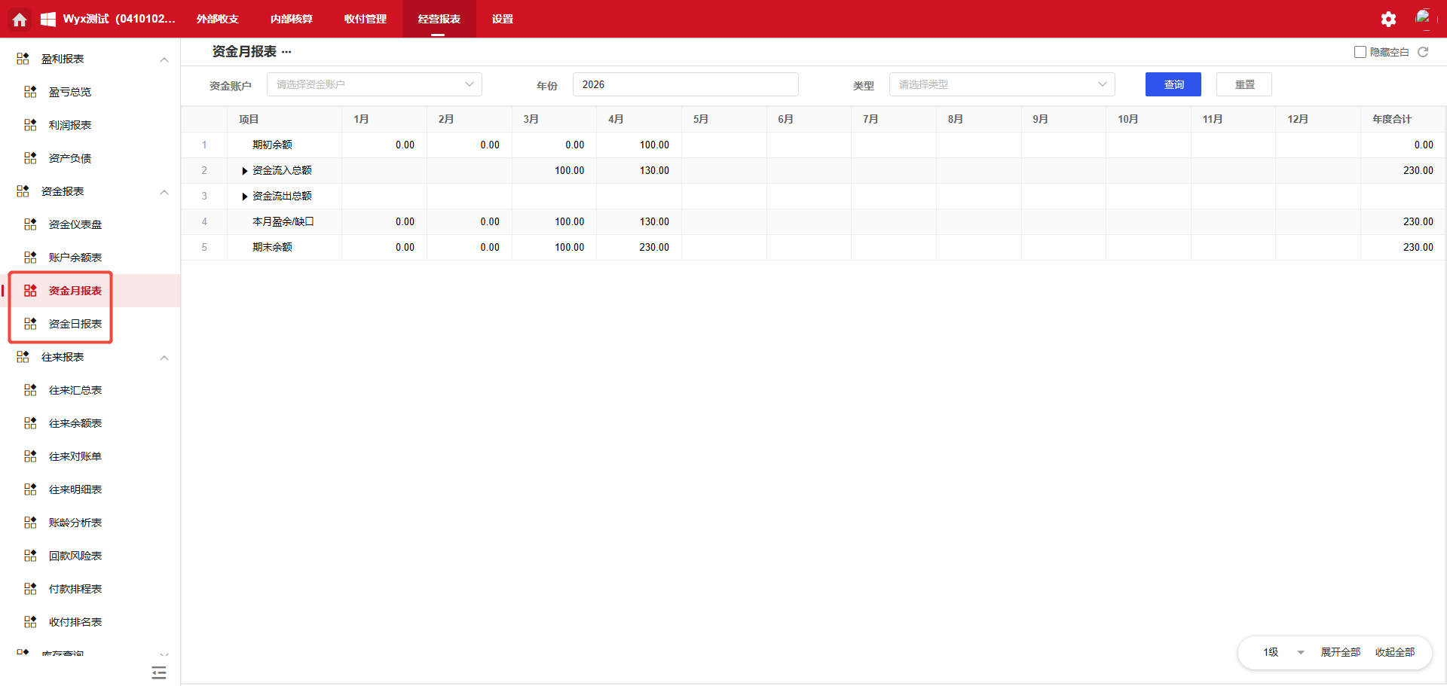Click the user avatar icon
Viewport: 1447px width, 686px height.
click(x=1423, y=18)
